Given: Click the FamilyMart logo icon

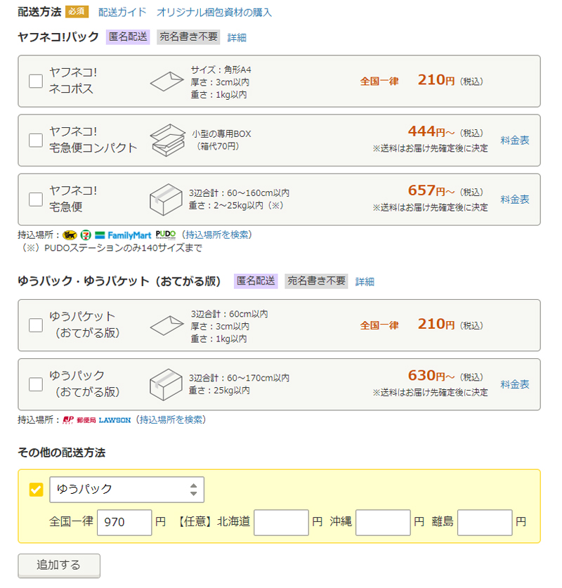Looking at the screenshot, I should tap(124, 235).
